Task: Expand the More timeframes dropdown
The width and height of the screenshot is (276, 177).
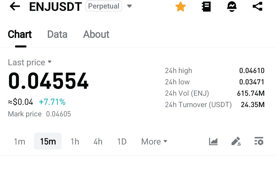Action: coord(154,141)
